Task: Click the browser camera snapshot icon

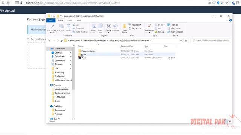Action: 214,3
